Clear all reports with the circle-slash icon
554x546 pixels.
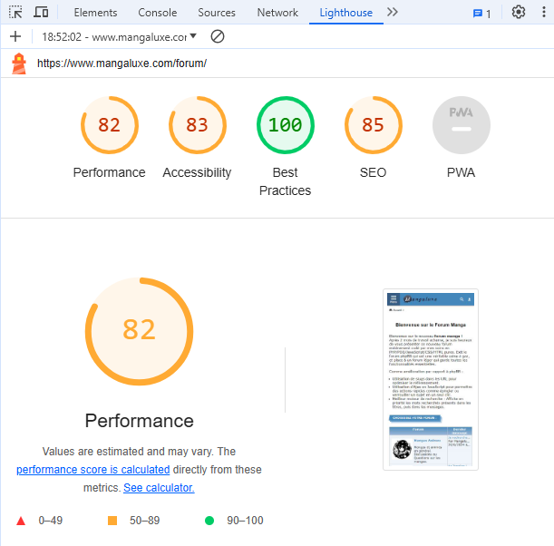(218, 36)
